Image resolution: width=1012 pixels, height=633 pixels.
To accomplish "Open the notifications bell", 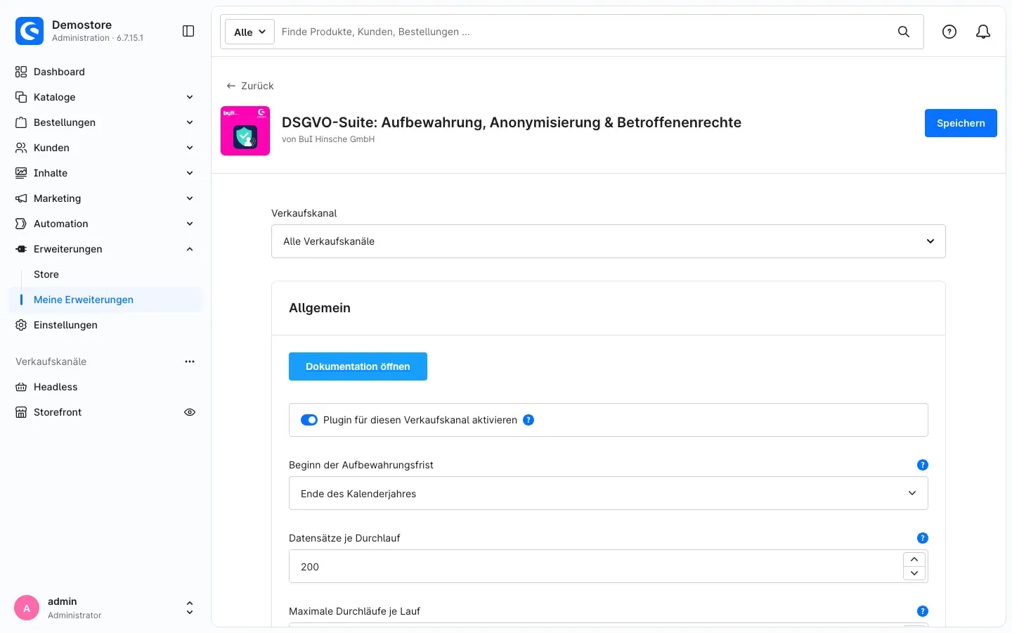I will pyautogui.click(x=983, y=32).
